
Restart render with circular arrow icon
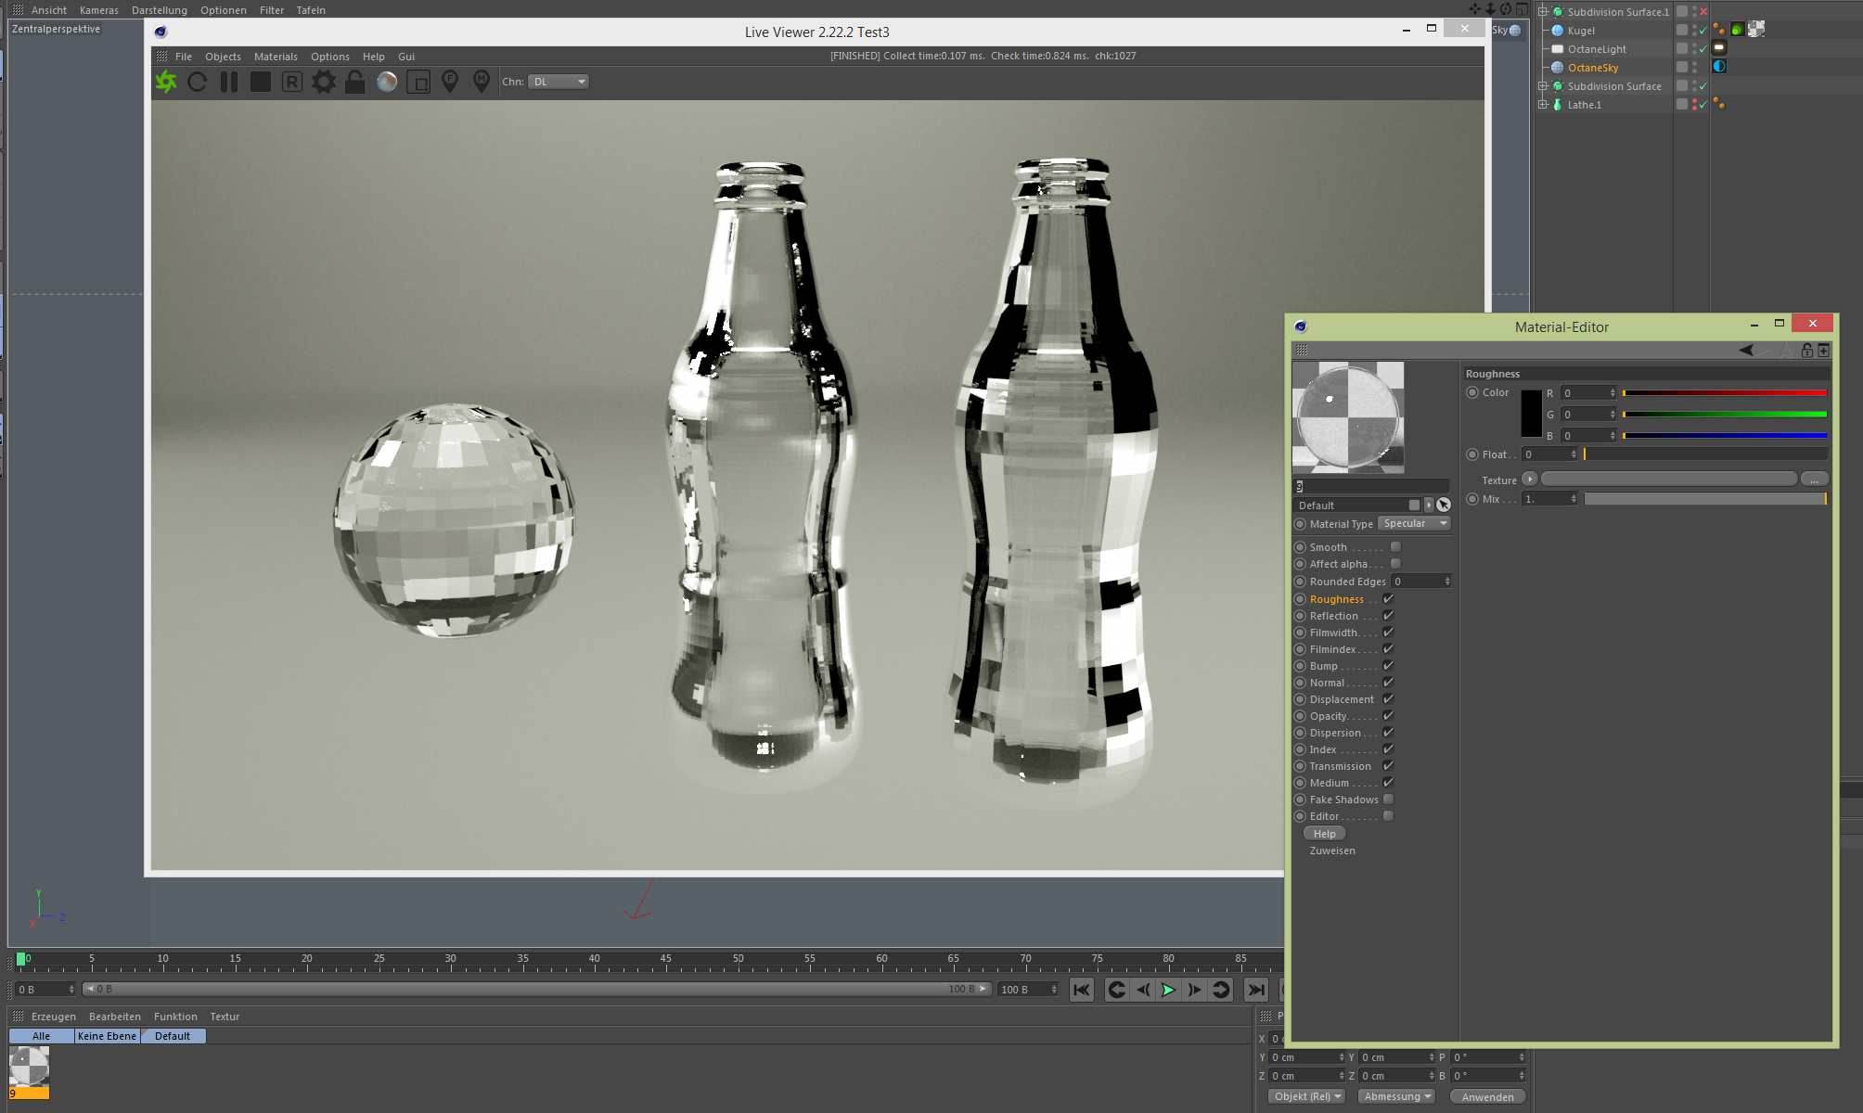click(x=197, y=82)
